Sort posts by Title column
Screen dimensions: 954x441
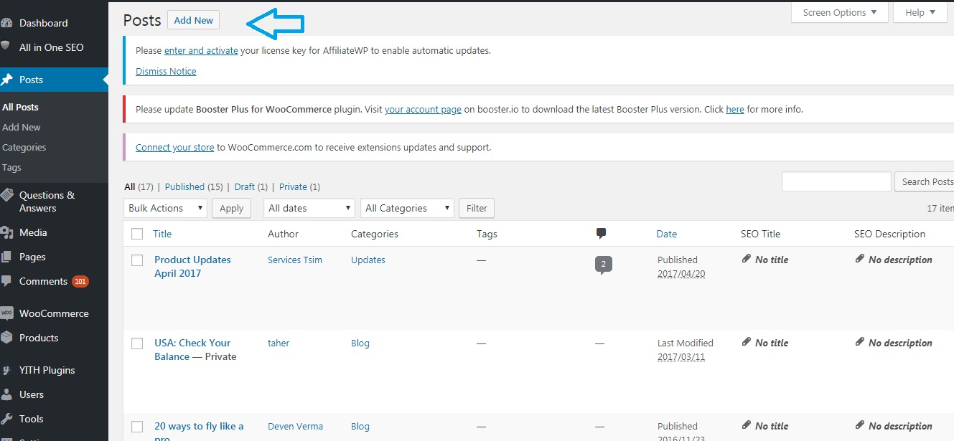pos(162,234)
